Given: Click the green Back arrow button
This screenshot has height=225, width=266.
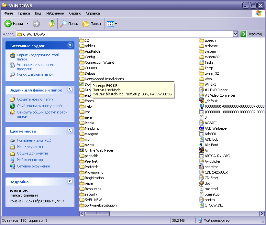Looking at the screenshot, I should [8, 24].
